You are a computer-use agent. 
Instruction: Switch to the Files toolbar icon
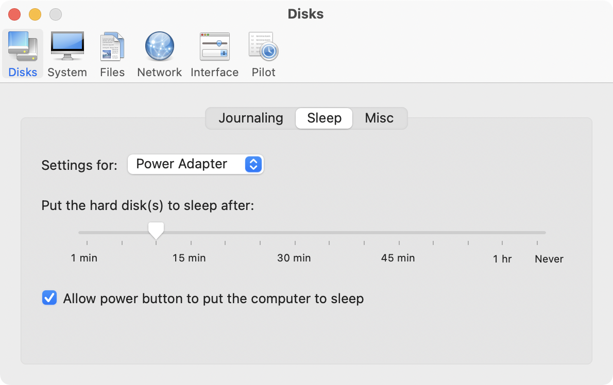click(x=112, y=54)
